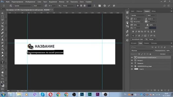Toggle Faux Italic in Character panel
The height and width of the screenshot is (97, 173).
click(x=136, y=32)
